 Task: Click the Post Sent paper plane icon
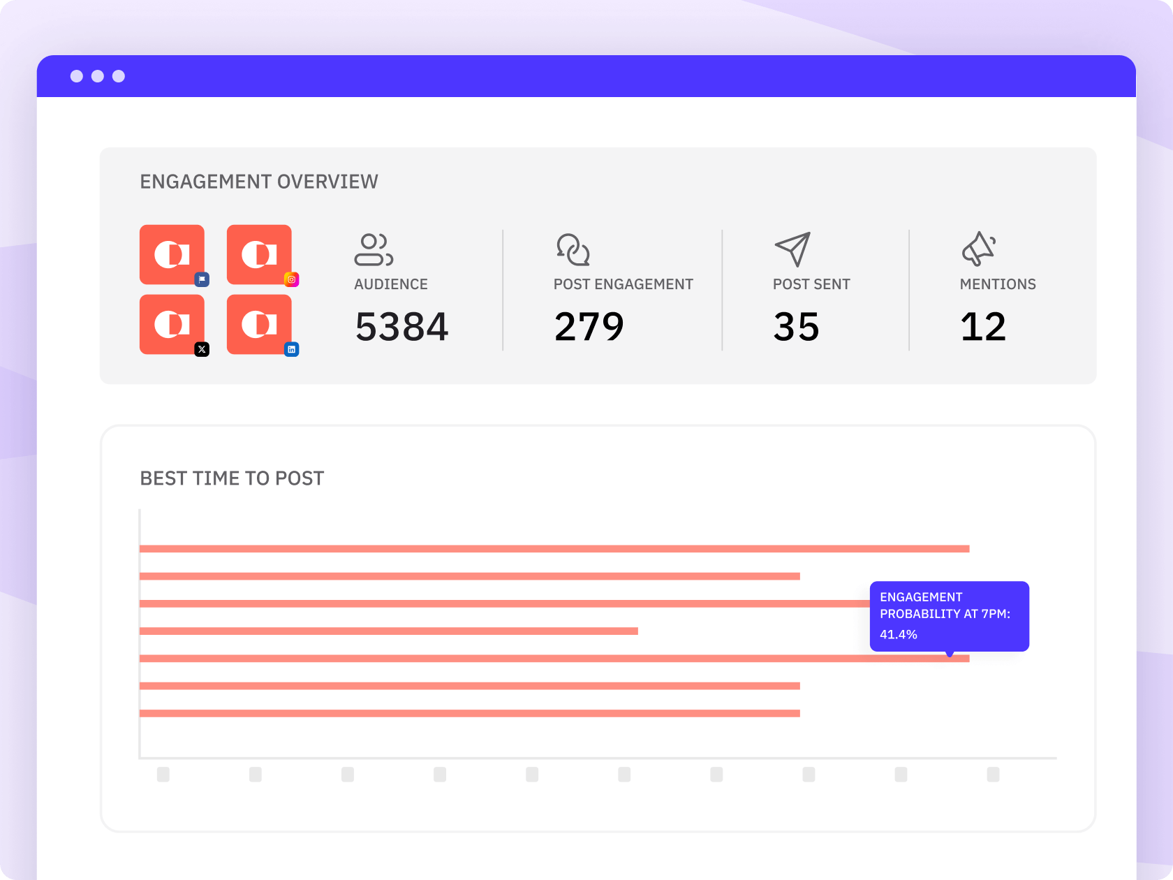point(792,249)
